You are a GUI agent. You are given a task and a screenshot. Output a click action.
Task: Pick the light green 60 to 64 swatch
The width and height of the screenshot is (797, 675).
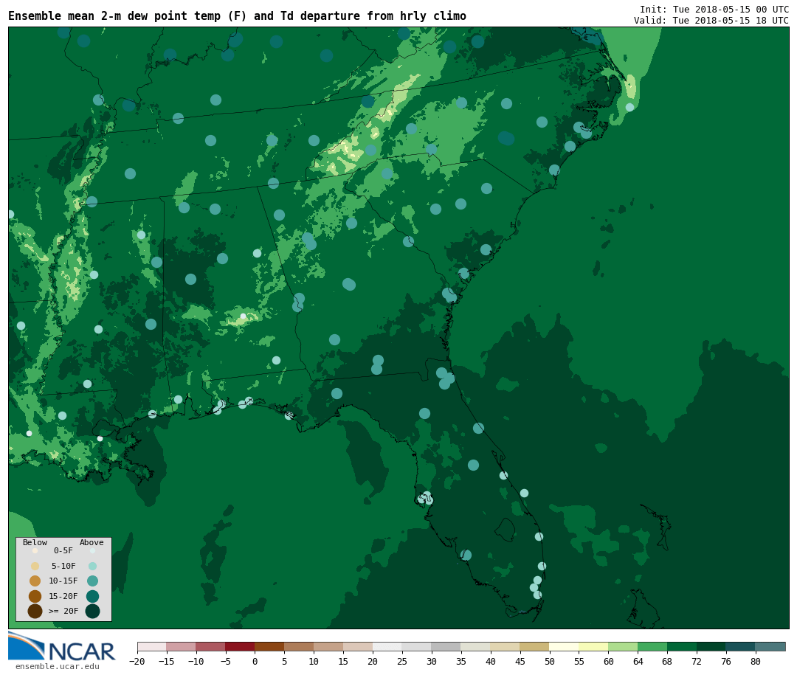(624, 646)
